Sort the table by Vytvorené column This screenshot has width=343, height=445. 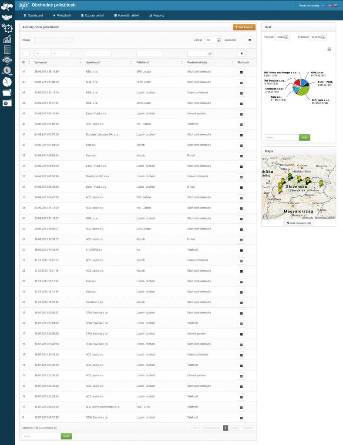(x=58, y=63)
